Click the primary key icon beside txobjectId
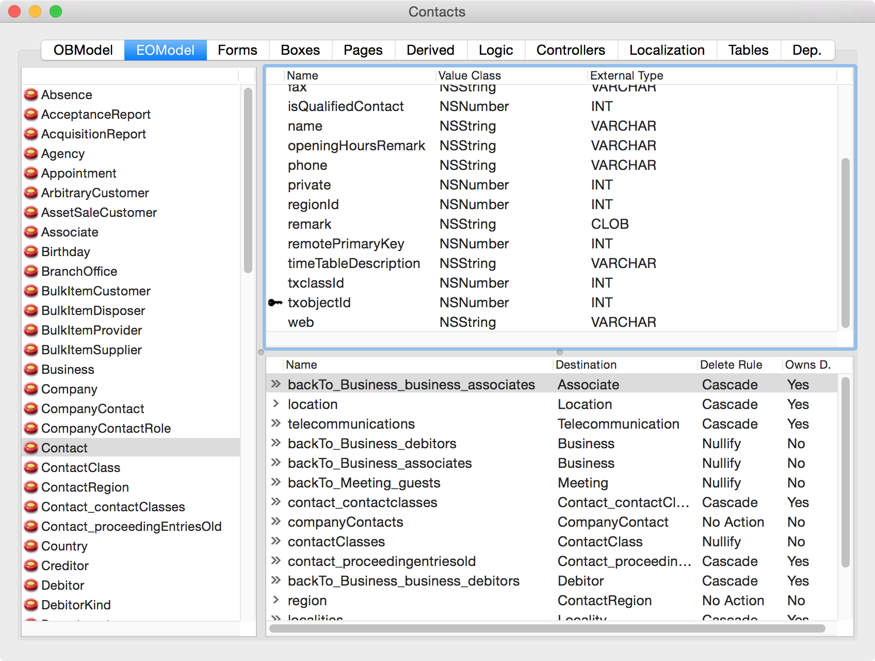This screenshot has height=661, width=875. pyautogui.click(x=276, y=303)
